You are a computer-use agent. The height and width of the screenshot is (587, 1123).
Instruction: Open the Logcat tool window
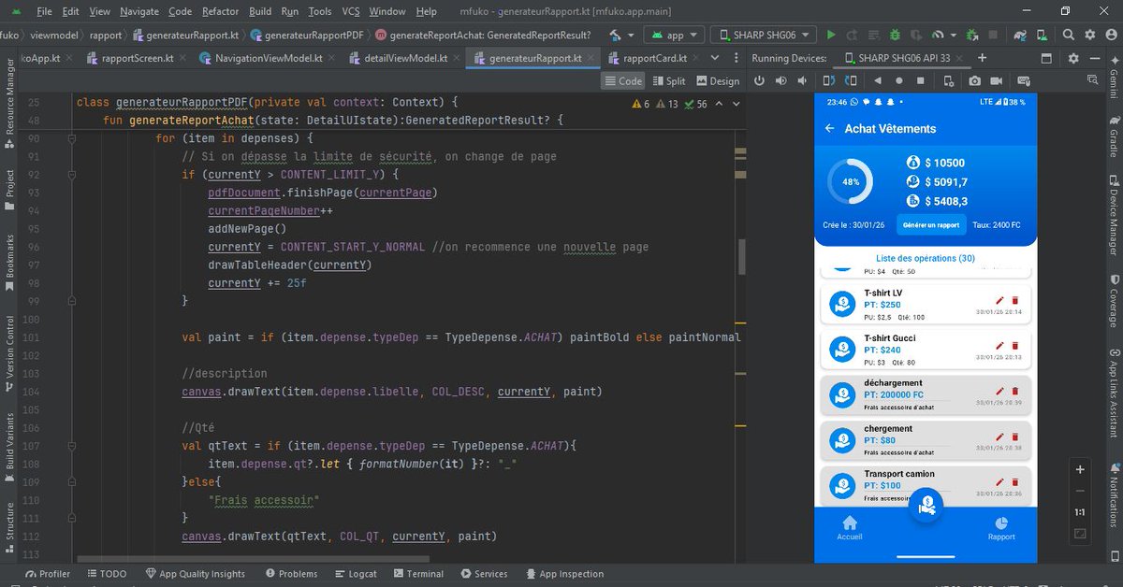click(x=355, y=574)
